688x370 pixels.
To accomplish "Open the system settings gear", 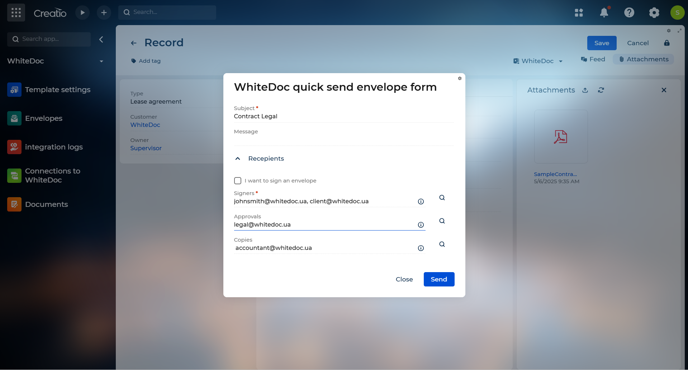I will [654, 13].
